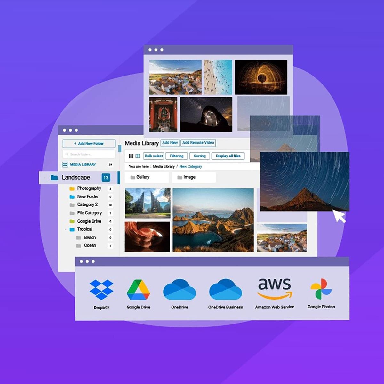Select the village thumbnail in top gallery window
Viewport: 384px width, 384px height.
coord(175,77)
